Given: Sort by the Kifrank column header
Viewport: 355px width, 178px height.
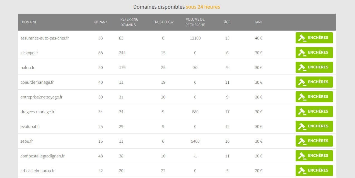Looking at the screenshot, I should point(100,22).
